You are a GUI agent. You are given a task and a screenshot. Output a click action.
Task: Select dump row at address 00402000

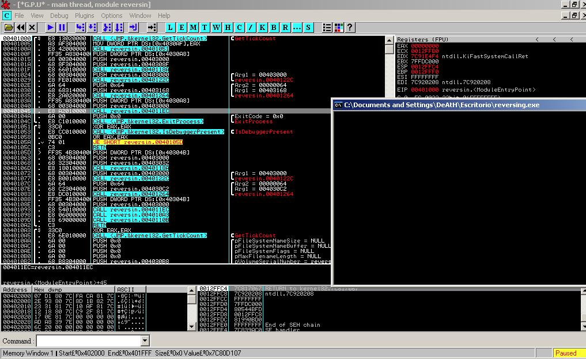tap(74, 296)
